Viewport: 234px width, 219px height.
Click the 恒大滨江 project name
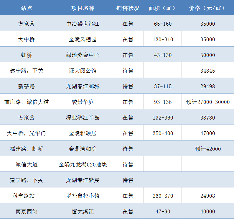tap(83, 211)
